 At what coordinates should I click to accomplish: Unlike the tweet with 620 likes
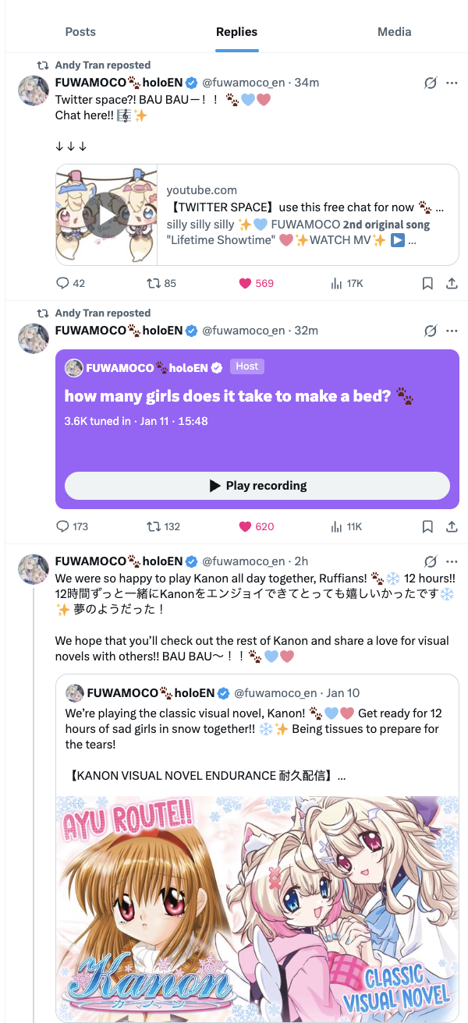pos(245,526)
